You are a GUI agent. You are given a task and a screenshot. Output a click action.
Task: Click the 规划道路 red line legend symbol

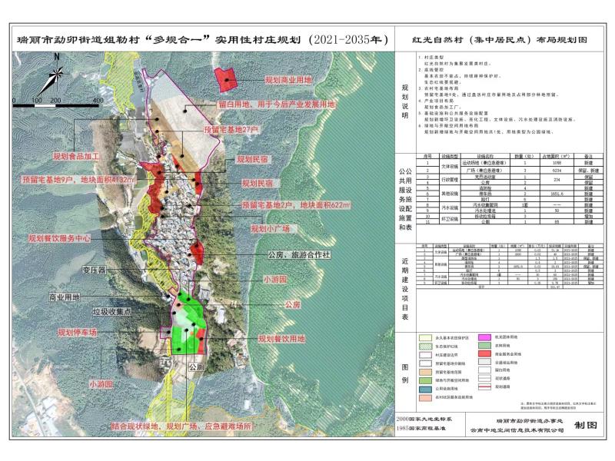tap(485, 387)
